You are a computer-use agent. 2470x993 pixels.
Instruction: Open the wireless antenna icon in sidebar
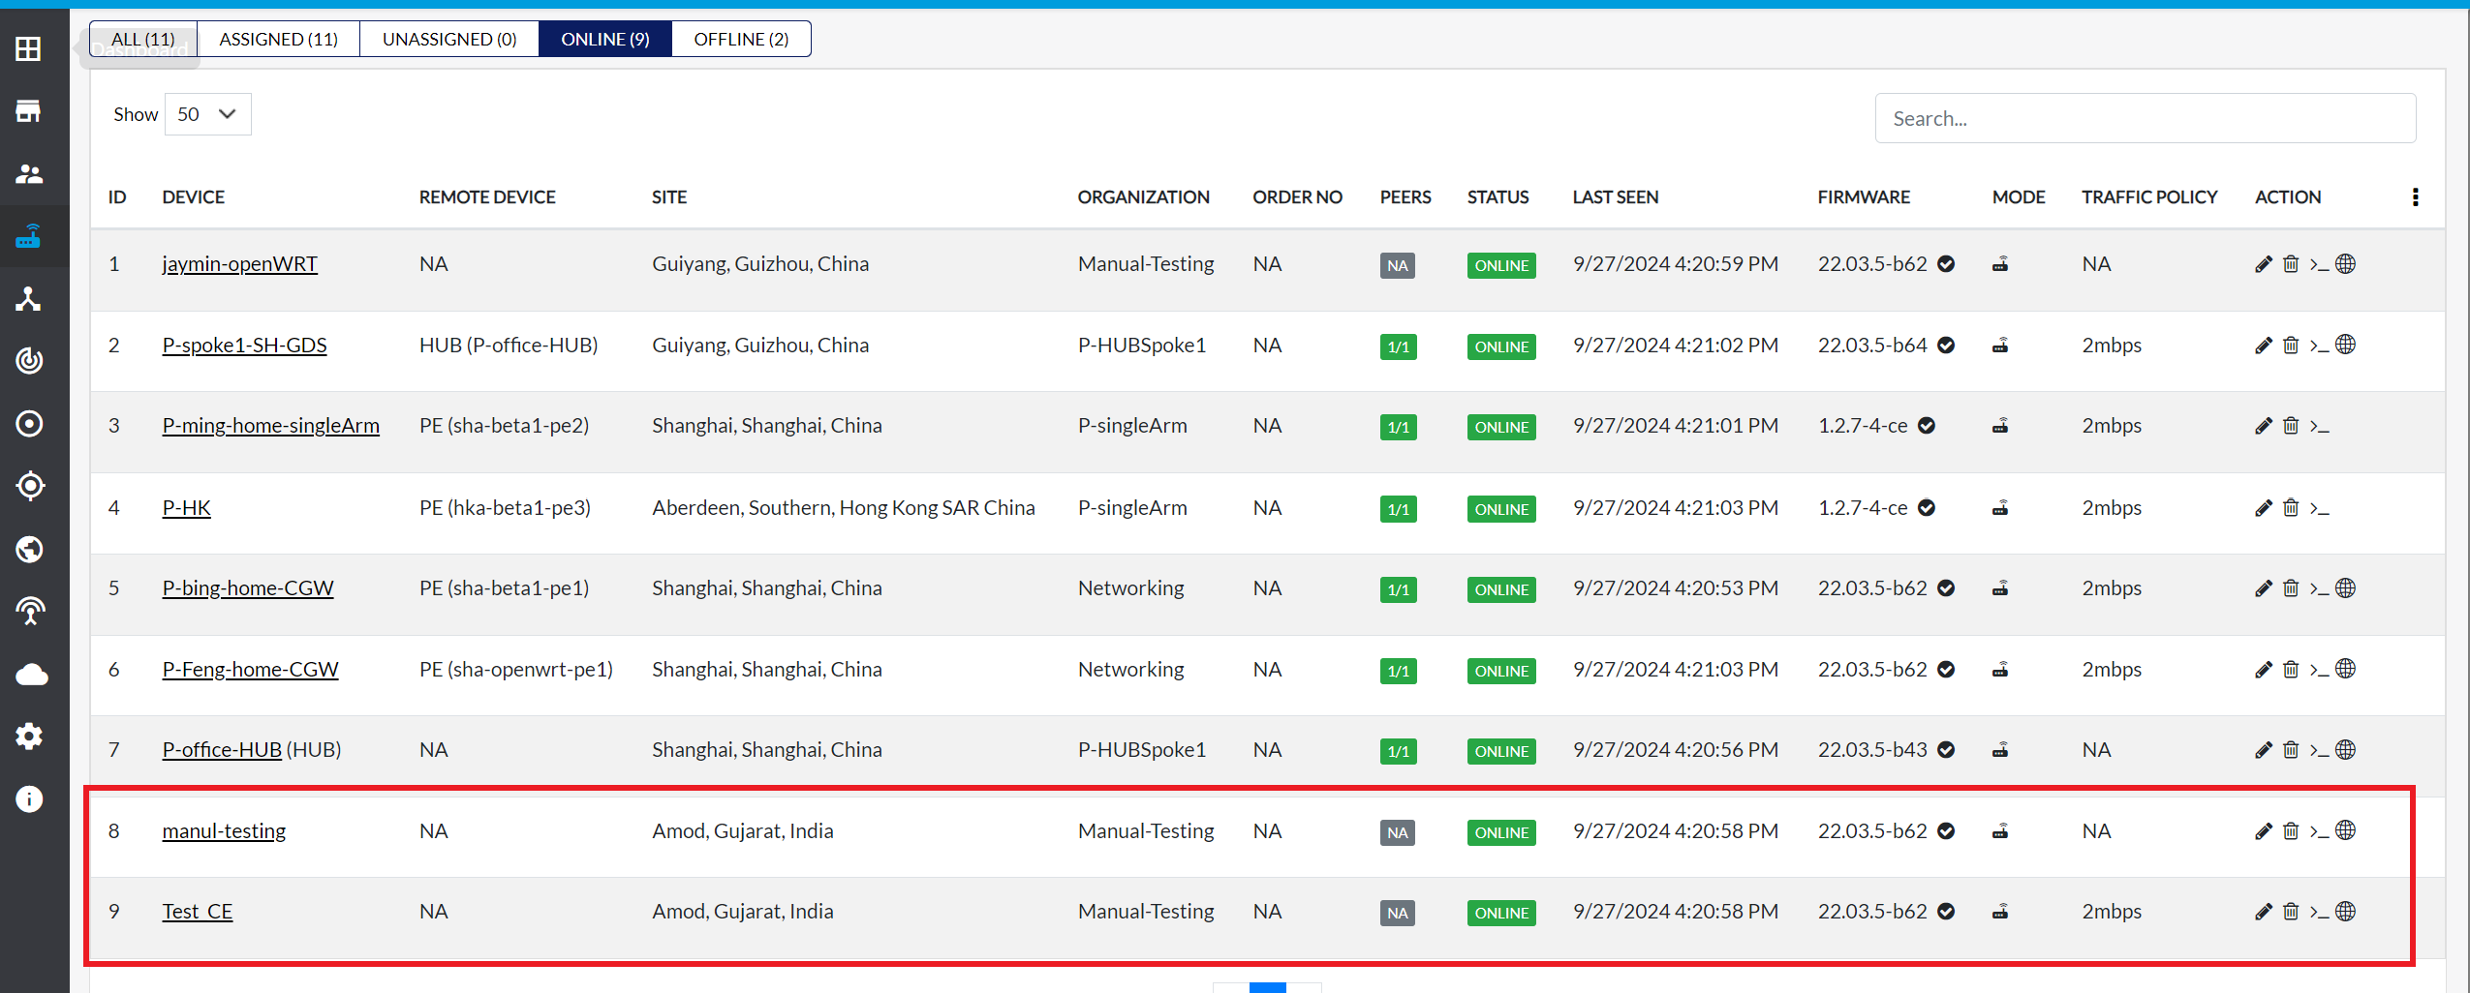point(29,612)
